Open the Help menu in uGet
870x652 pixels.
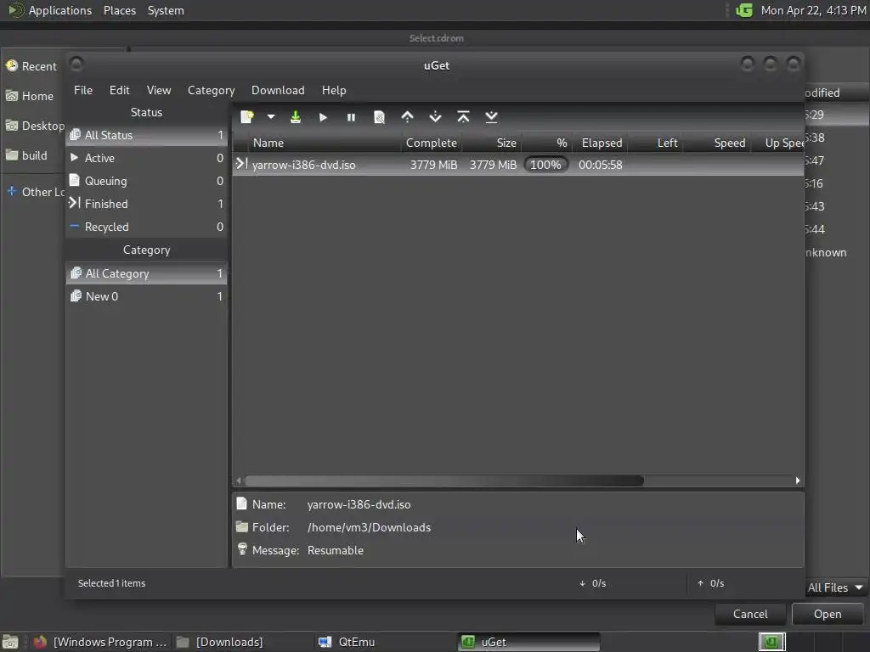(x=334, y=90)
